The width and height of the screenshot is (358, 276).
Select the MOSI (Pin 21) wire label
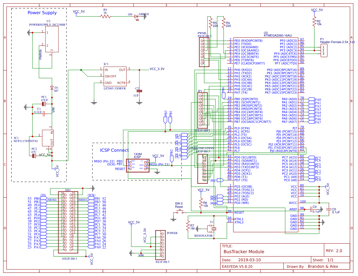(160, 164)
